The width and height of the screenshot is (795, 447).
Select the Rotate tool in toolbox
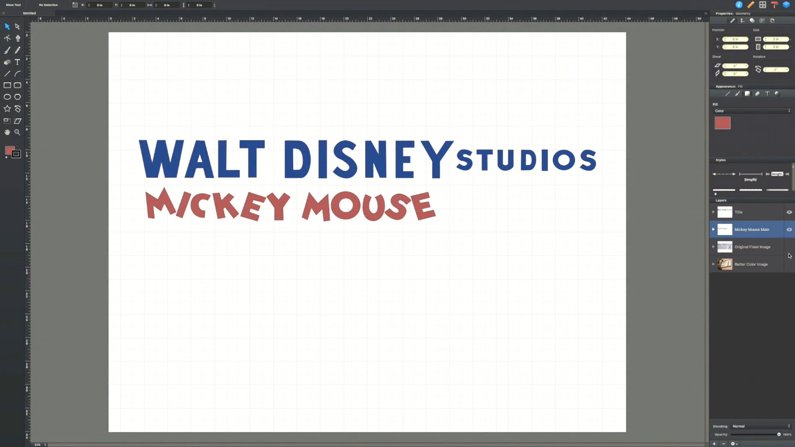(x=18, y=109)
